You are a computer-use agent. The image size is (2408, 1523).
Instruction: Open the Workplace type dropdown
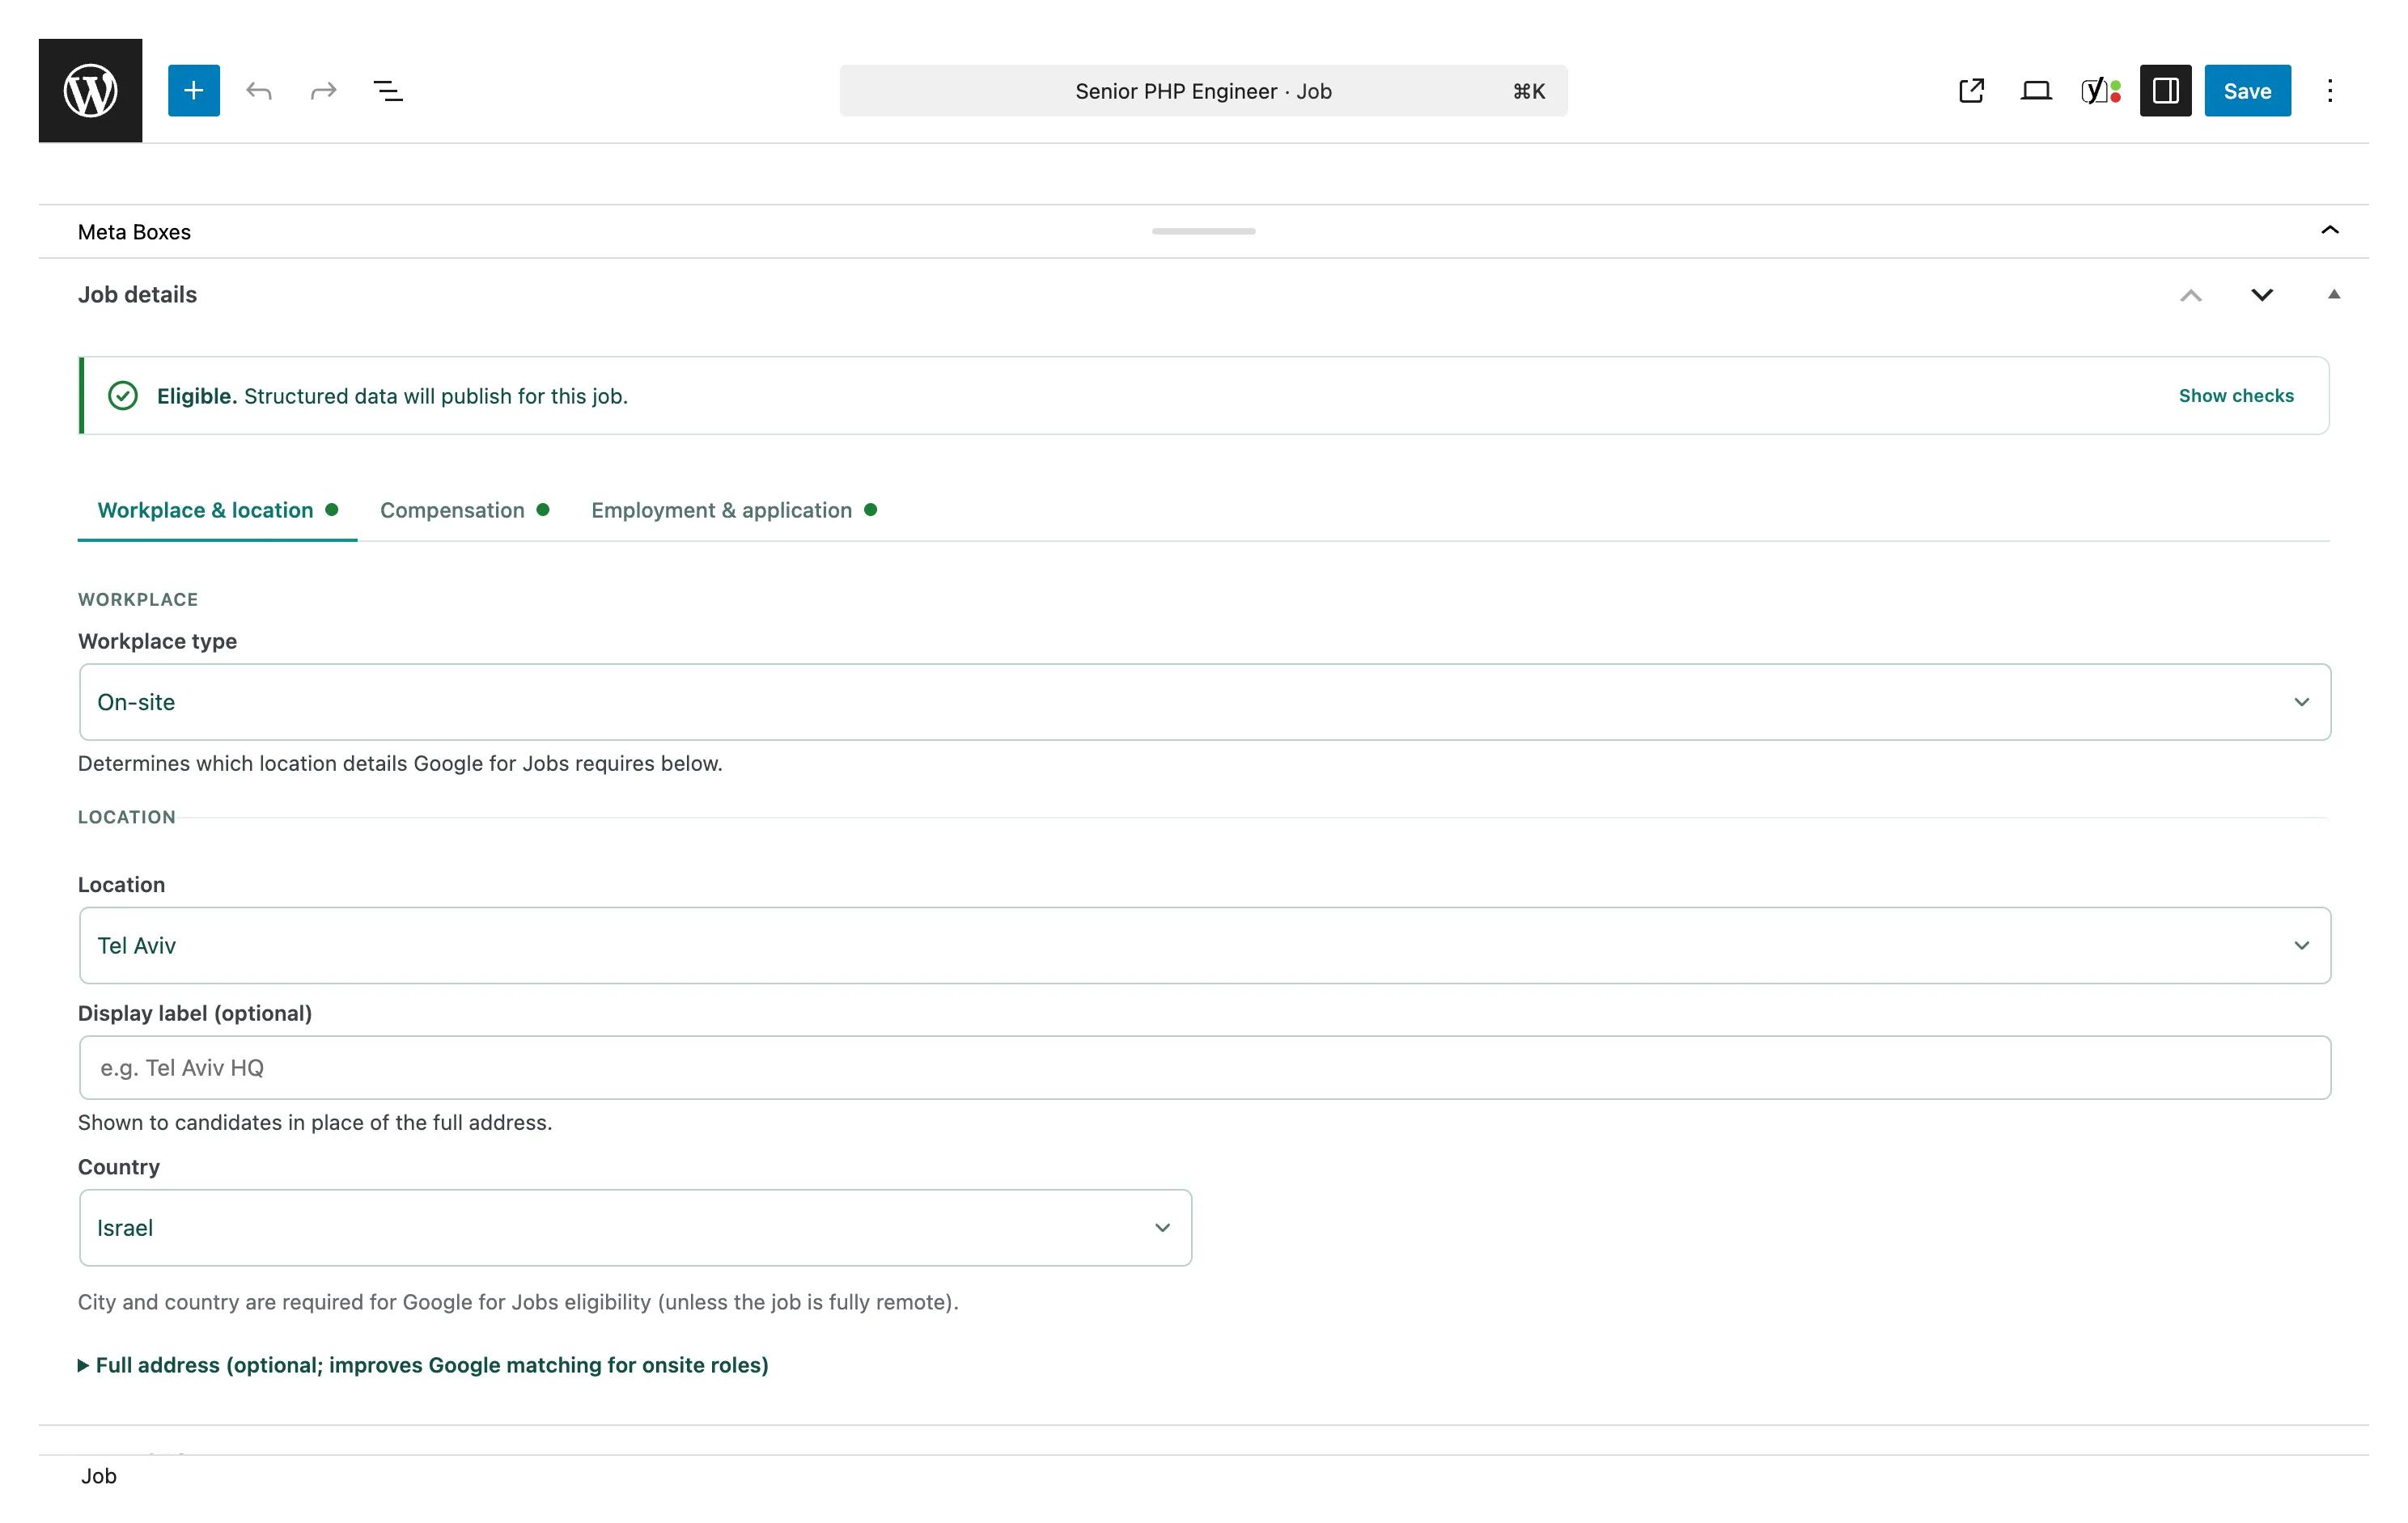[x=1205, y=703]
